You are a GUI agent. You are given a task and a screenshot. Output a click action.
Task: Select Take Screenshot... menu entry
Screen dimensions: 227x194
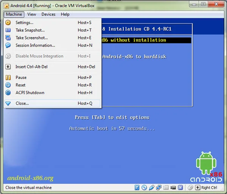[x=53, y=38]
